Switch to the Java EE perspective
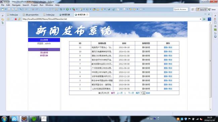The width and height of the screenshot is (218, 122). (x=202, y=9)
